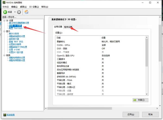
Task: Click the icon beside 系统信息
Action: click(5, 115)
